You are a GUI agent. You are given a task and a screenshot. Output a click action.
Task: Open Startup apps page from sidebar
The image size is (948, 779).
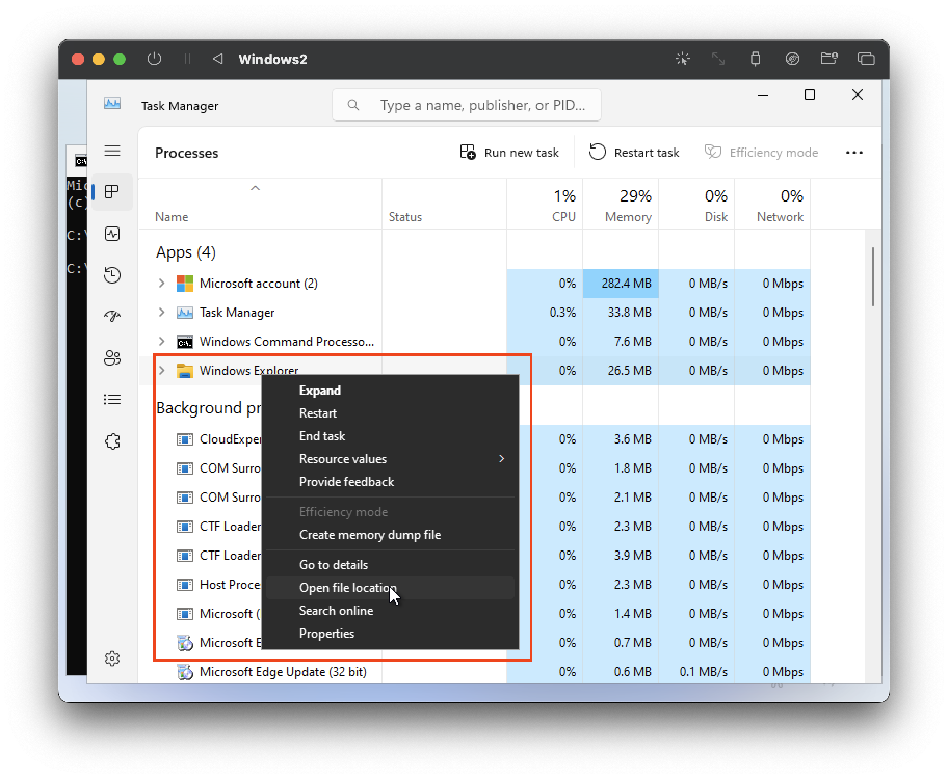[112, 316]
